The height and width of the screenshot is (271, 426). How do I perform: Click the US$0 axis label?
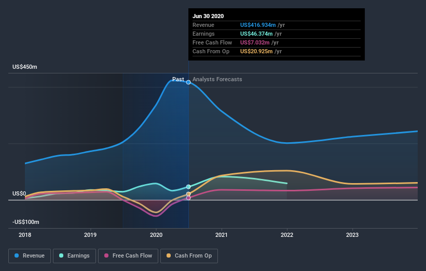coord(19,193)
